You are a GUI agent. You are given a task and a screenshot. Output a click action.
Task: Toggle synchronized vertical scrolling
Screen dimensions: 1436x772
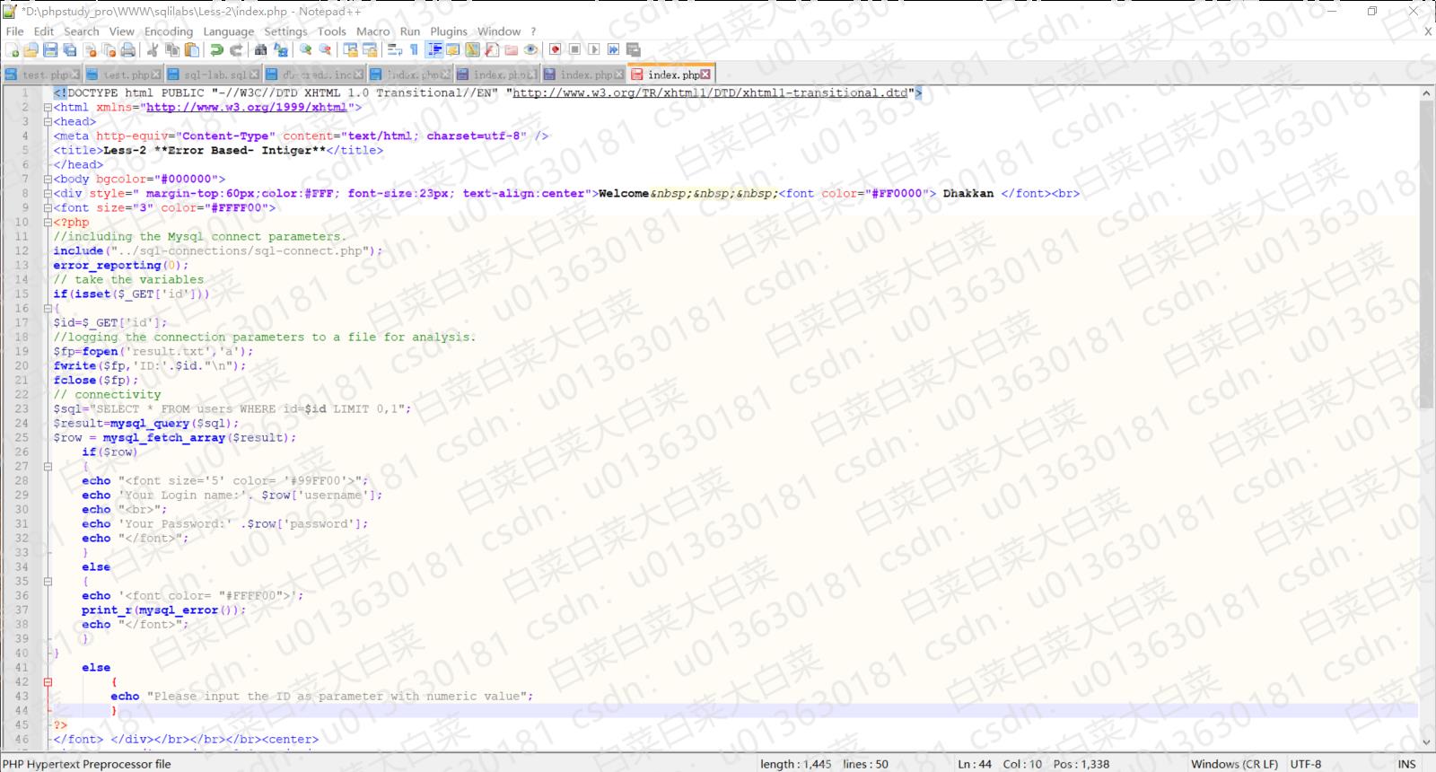[x=350, y=49]
